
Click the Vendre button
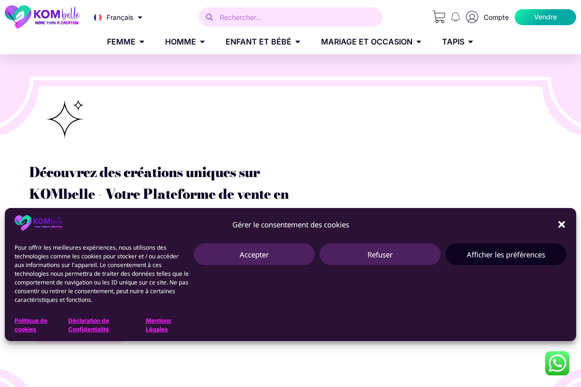tap(545, 17)
